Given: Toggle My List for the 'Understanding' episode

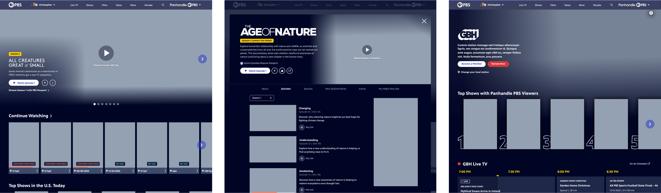Looking at the screenshot, I should 302,158.
